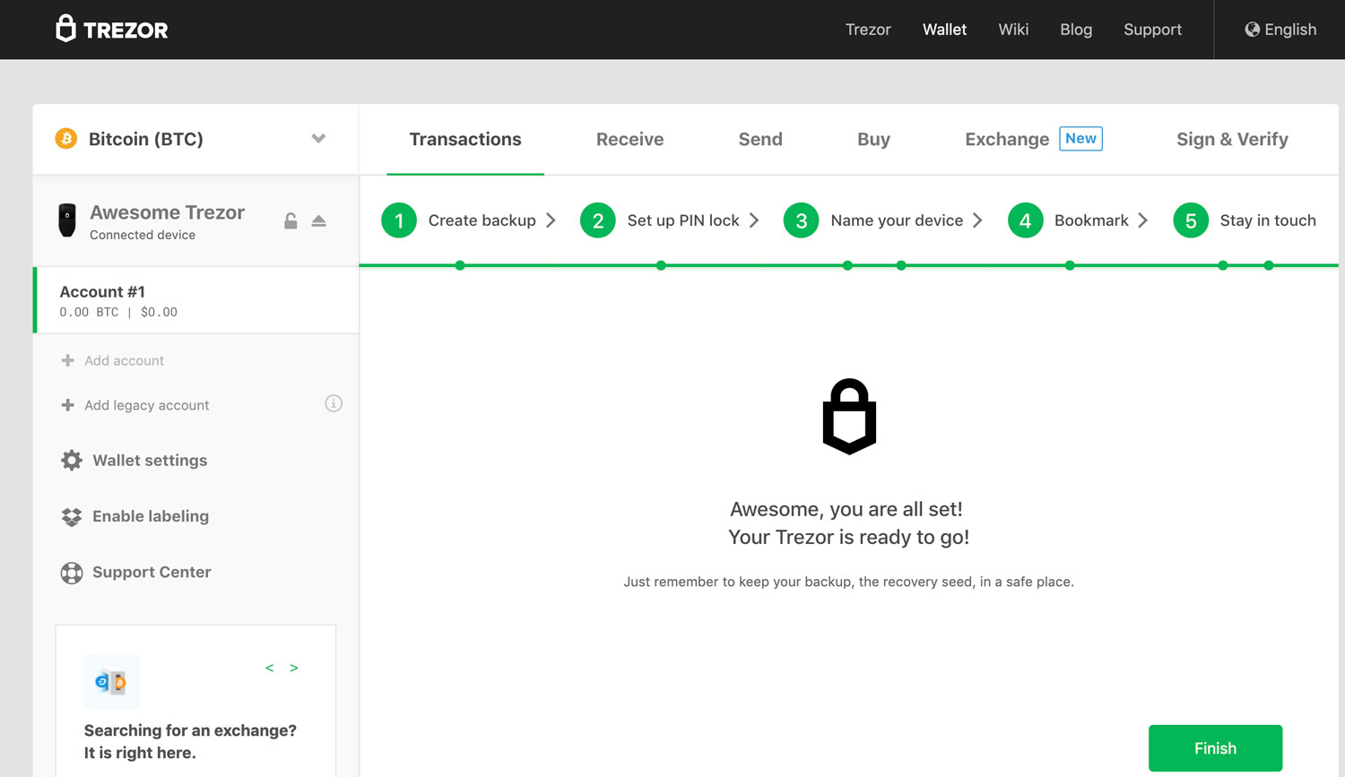
Task: Click the Support Center lifebuoy icon
Action: (x=72, y=573)
